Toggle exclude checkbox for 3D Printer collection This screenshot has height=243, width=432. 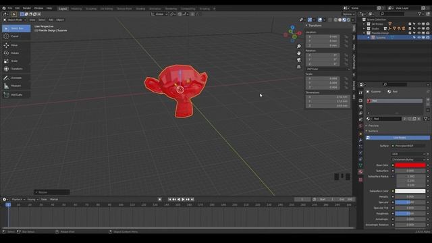pyautogui.click(x=410, y=24)
